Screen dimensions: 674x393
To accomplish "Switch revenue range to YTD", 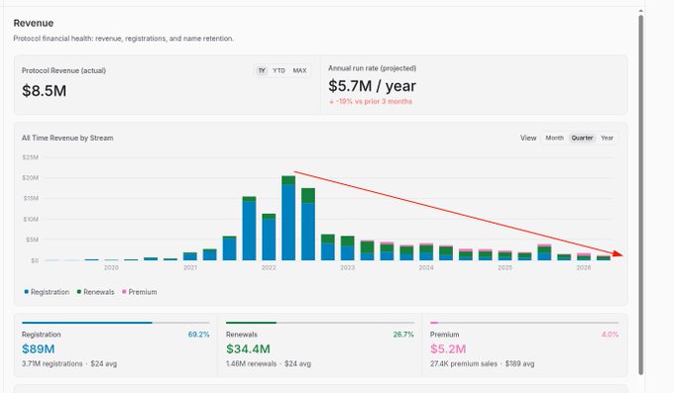I will click(279, 70).
